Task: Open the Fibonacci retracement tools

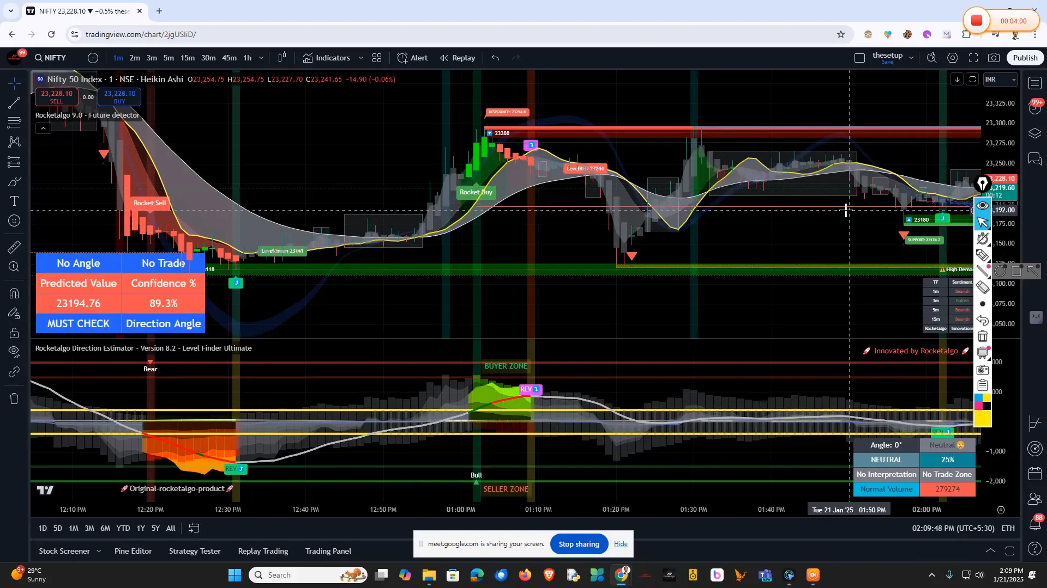Action: pos(15,122)
